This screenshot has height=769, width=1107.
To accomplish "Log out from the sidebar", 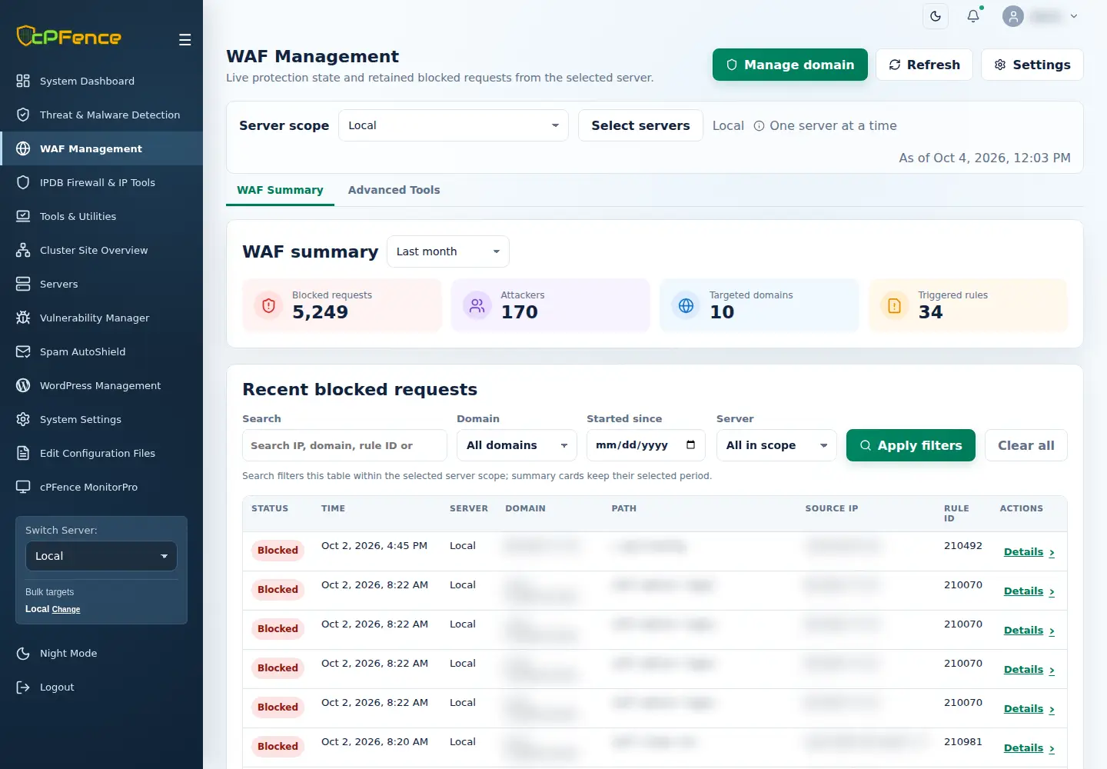I will tap(101, 687).
